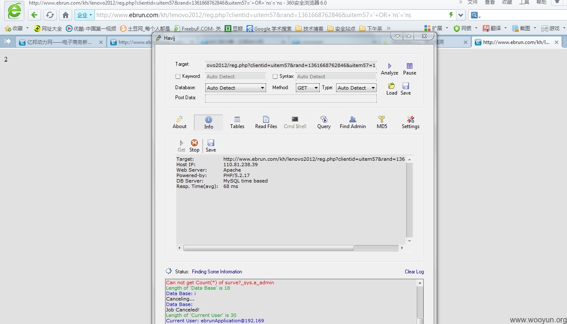
Task: Click the Post Data input field
Action: click(291, 98)
